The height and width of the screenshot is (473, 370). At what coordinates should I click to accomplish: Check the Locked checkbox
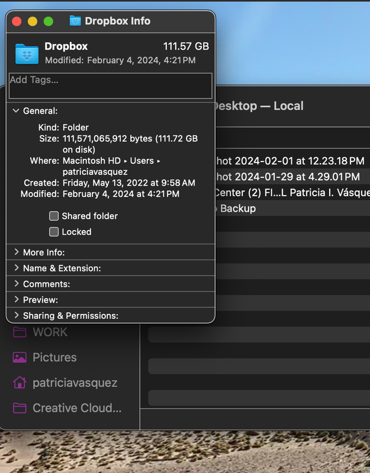tap(53, 232)
